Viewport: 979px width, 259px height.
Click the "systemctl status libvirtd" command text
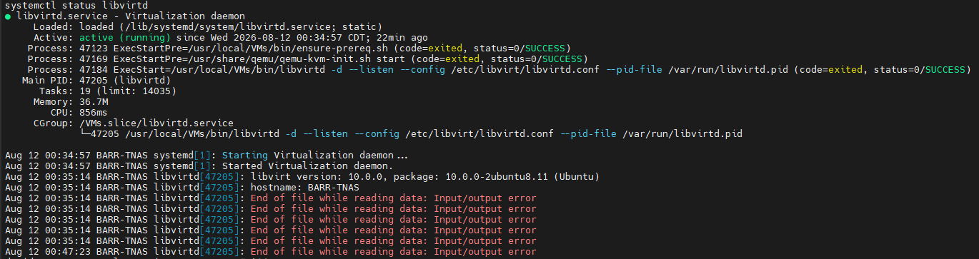click(69, 5)
